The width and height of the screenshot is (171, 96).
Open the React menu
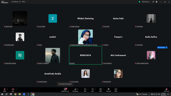point(93,90)
